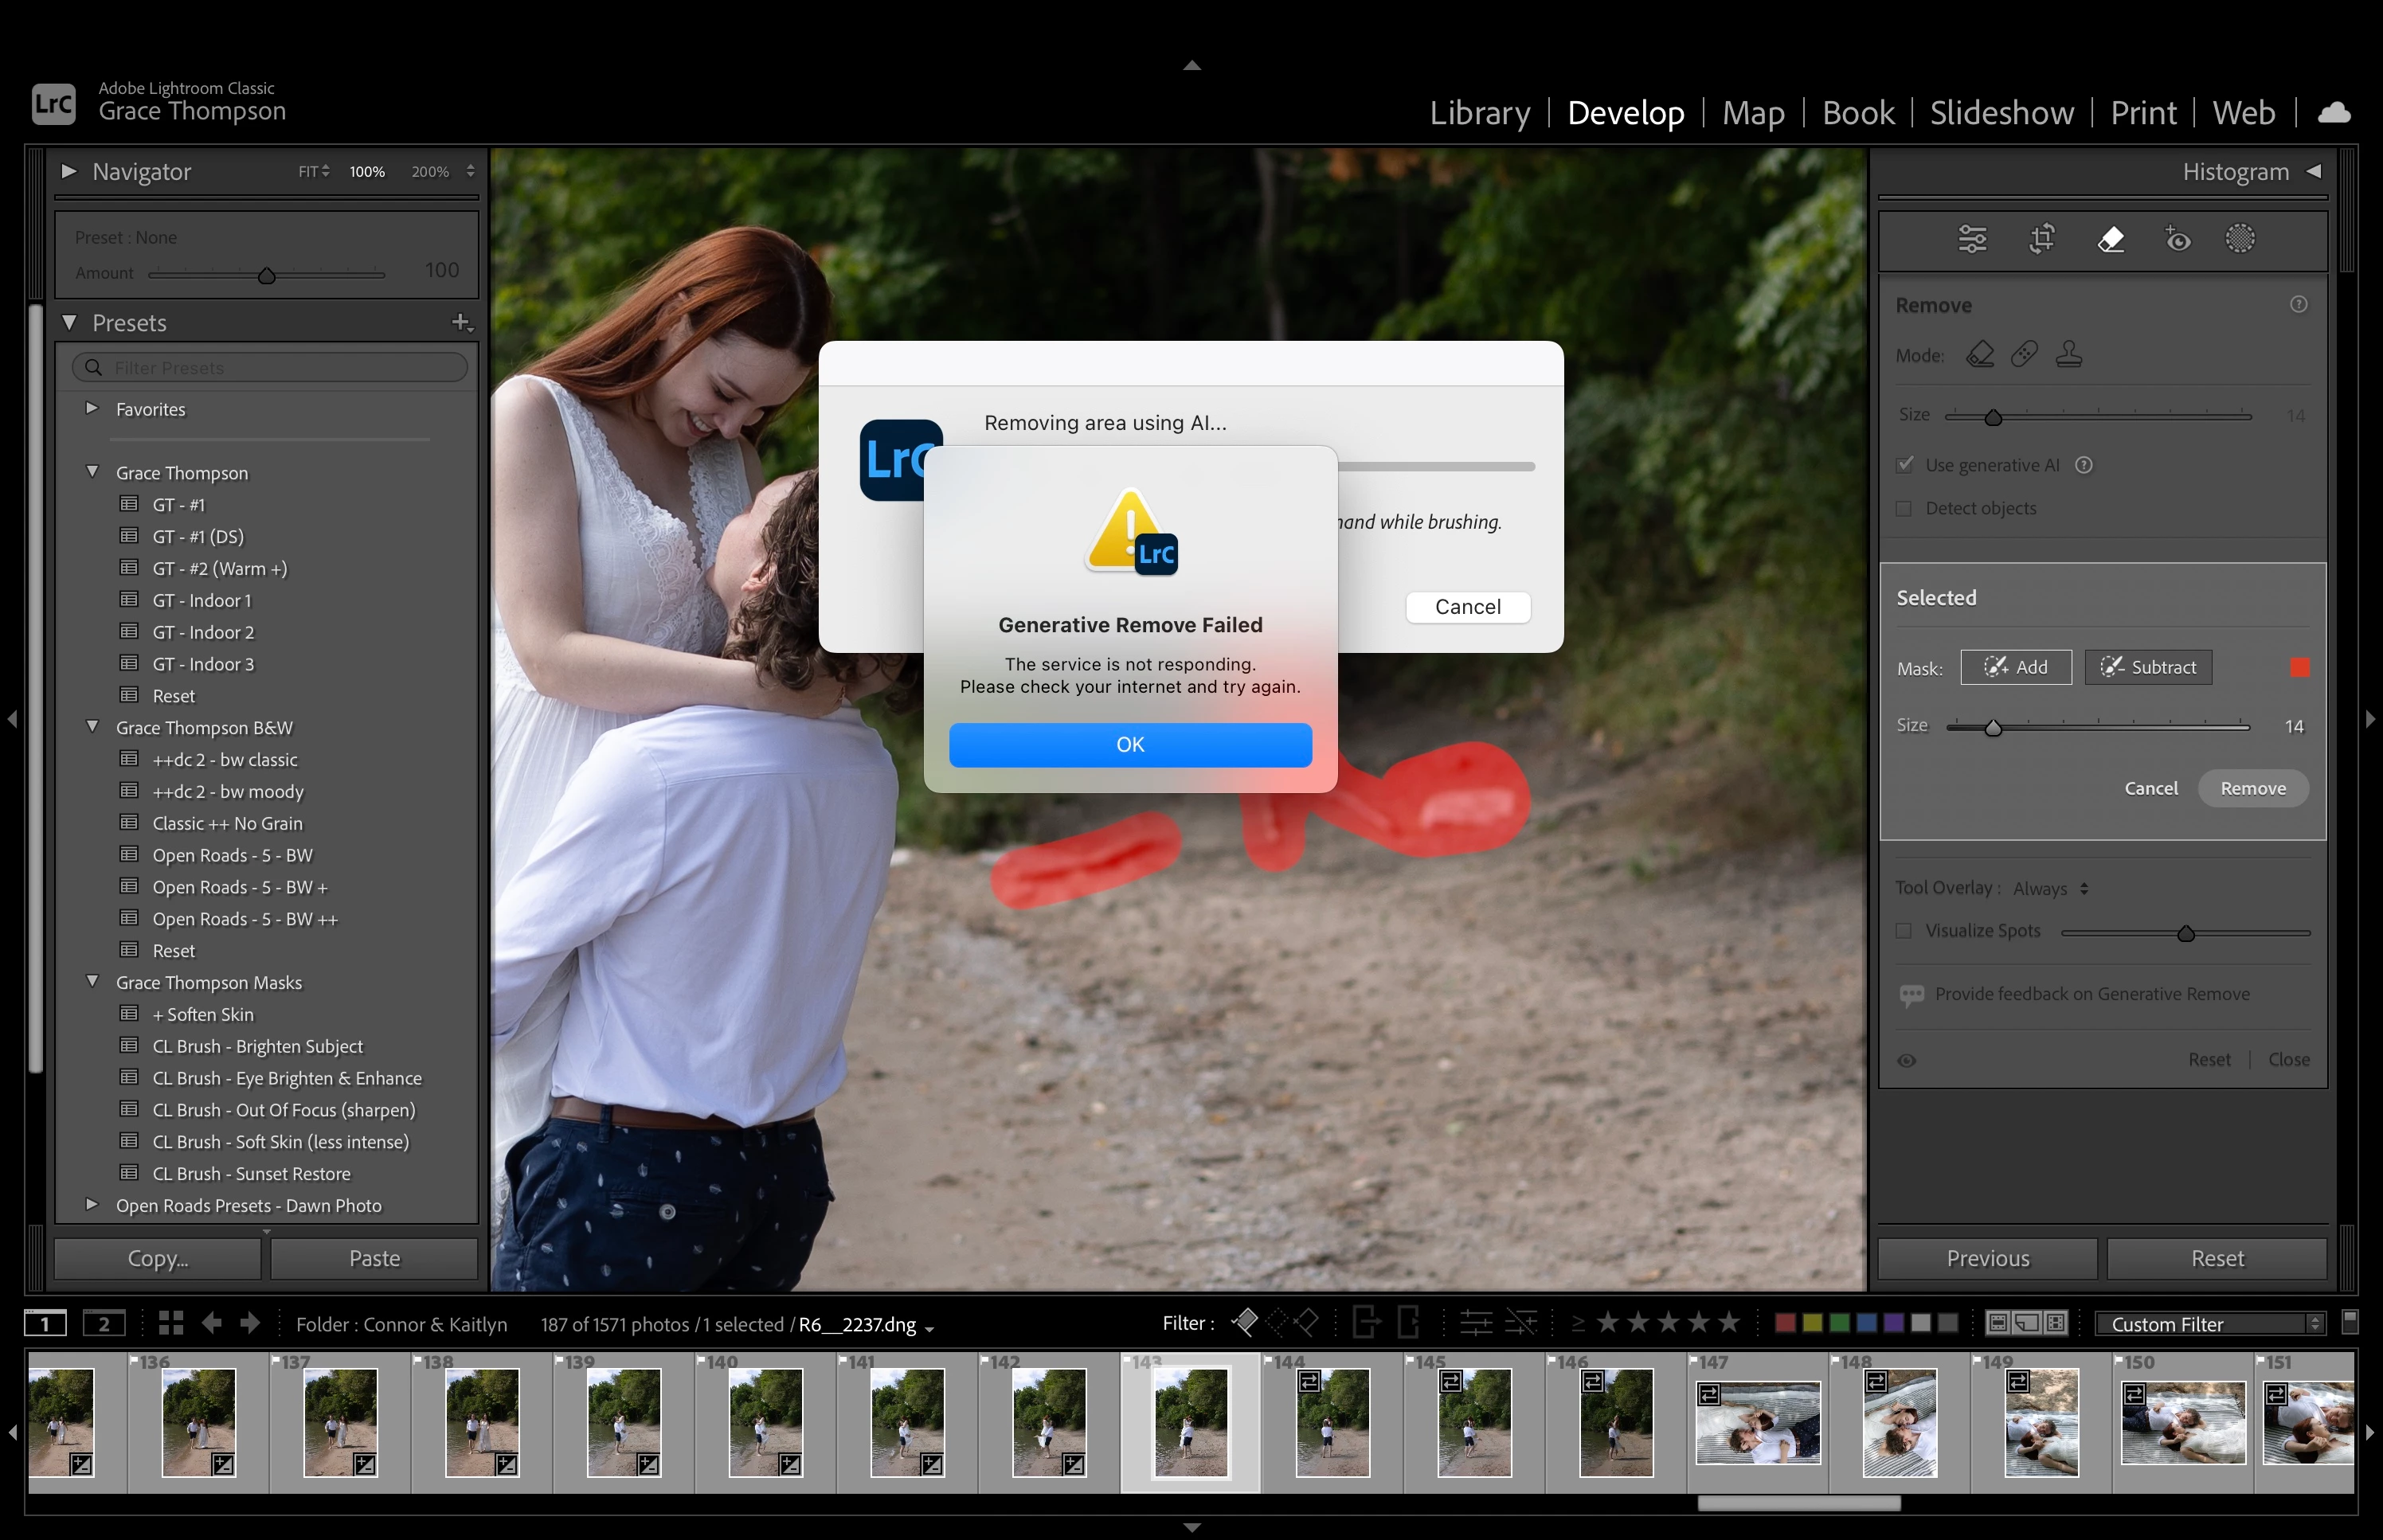Disable the Use generative AI checkbox
Screen dimensions: 2383x1540
pyautogui.click(x=1905, y=465)
